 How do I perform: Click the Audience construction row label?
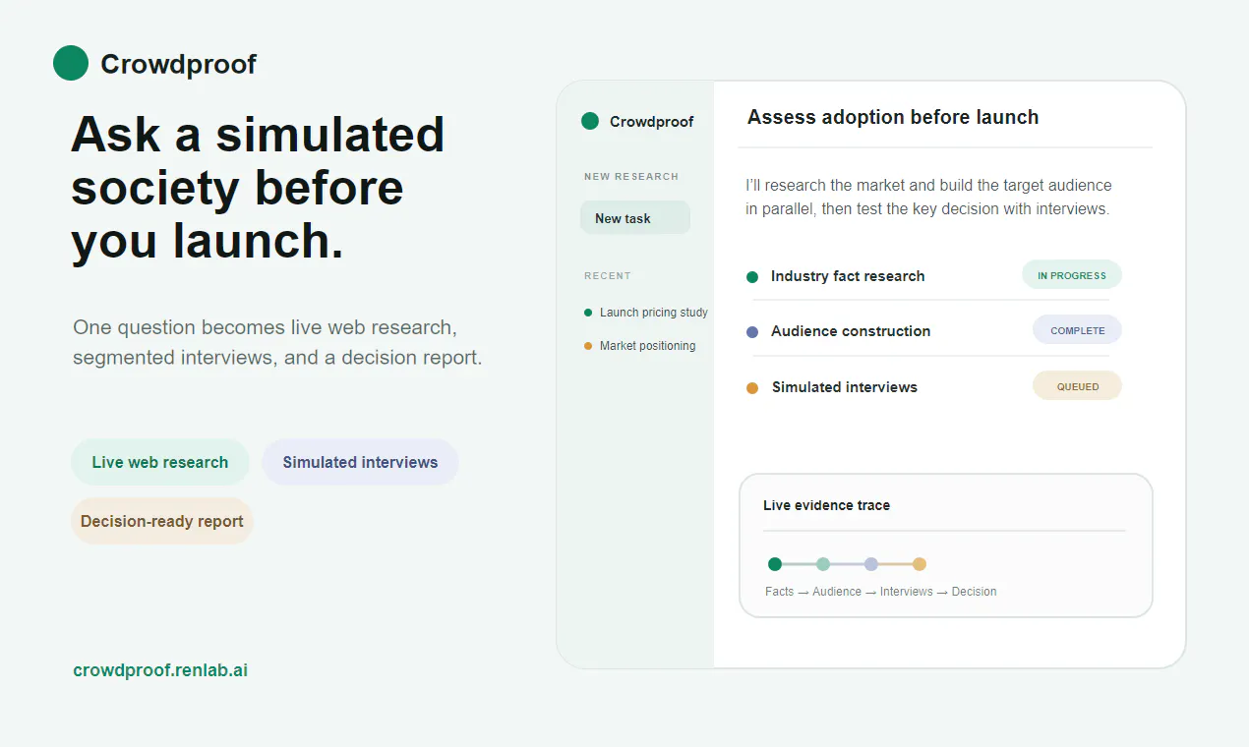pyautogui.click(x=851, y=331)
